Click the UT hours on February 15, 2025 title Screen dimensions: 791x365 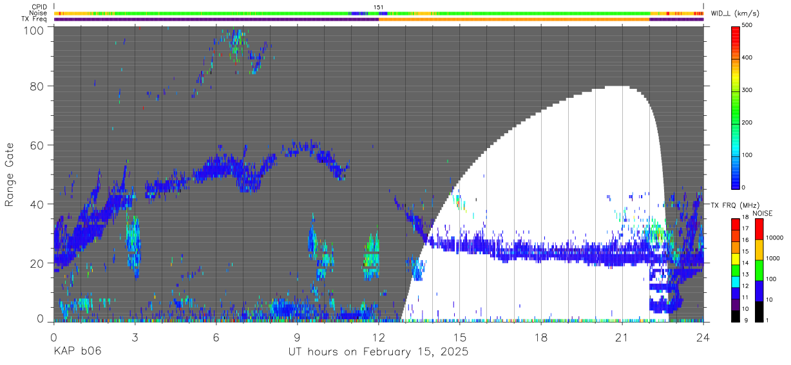379,353
